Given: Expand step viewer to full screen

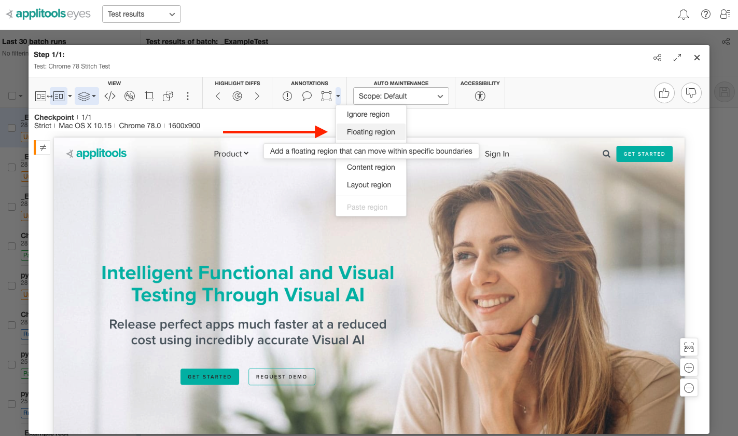Looking at the screenshot, I should 677,58.
